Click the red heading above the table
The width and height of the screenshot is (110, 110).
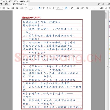31,18
